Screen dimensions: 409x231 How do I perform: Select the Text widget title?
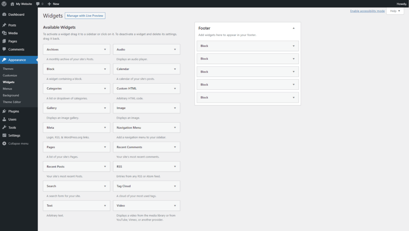tap(50, 206)
